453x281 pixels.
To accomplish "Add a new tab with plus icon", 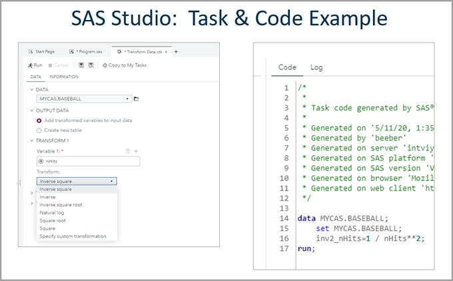I will coord(176,52).
